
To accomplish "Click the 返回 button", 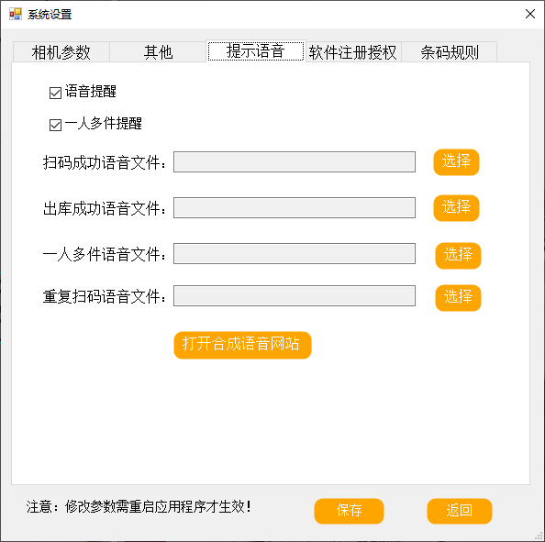I will [x=460, y=511].
